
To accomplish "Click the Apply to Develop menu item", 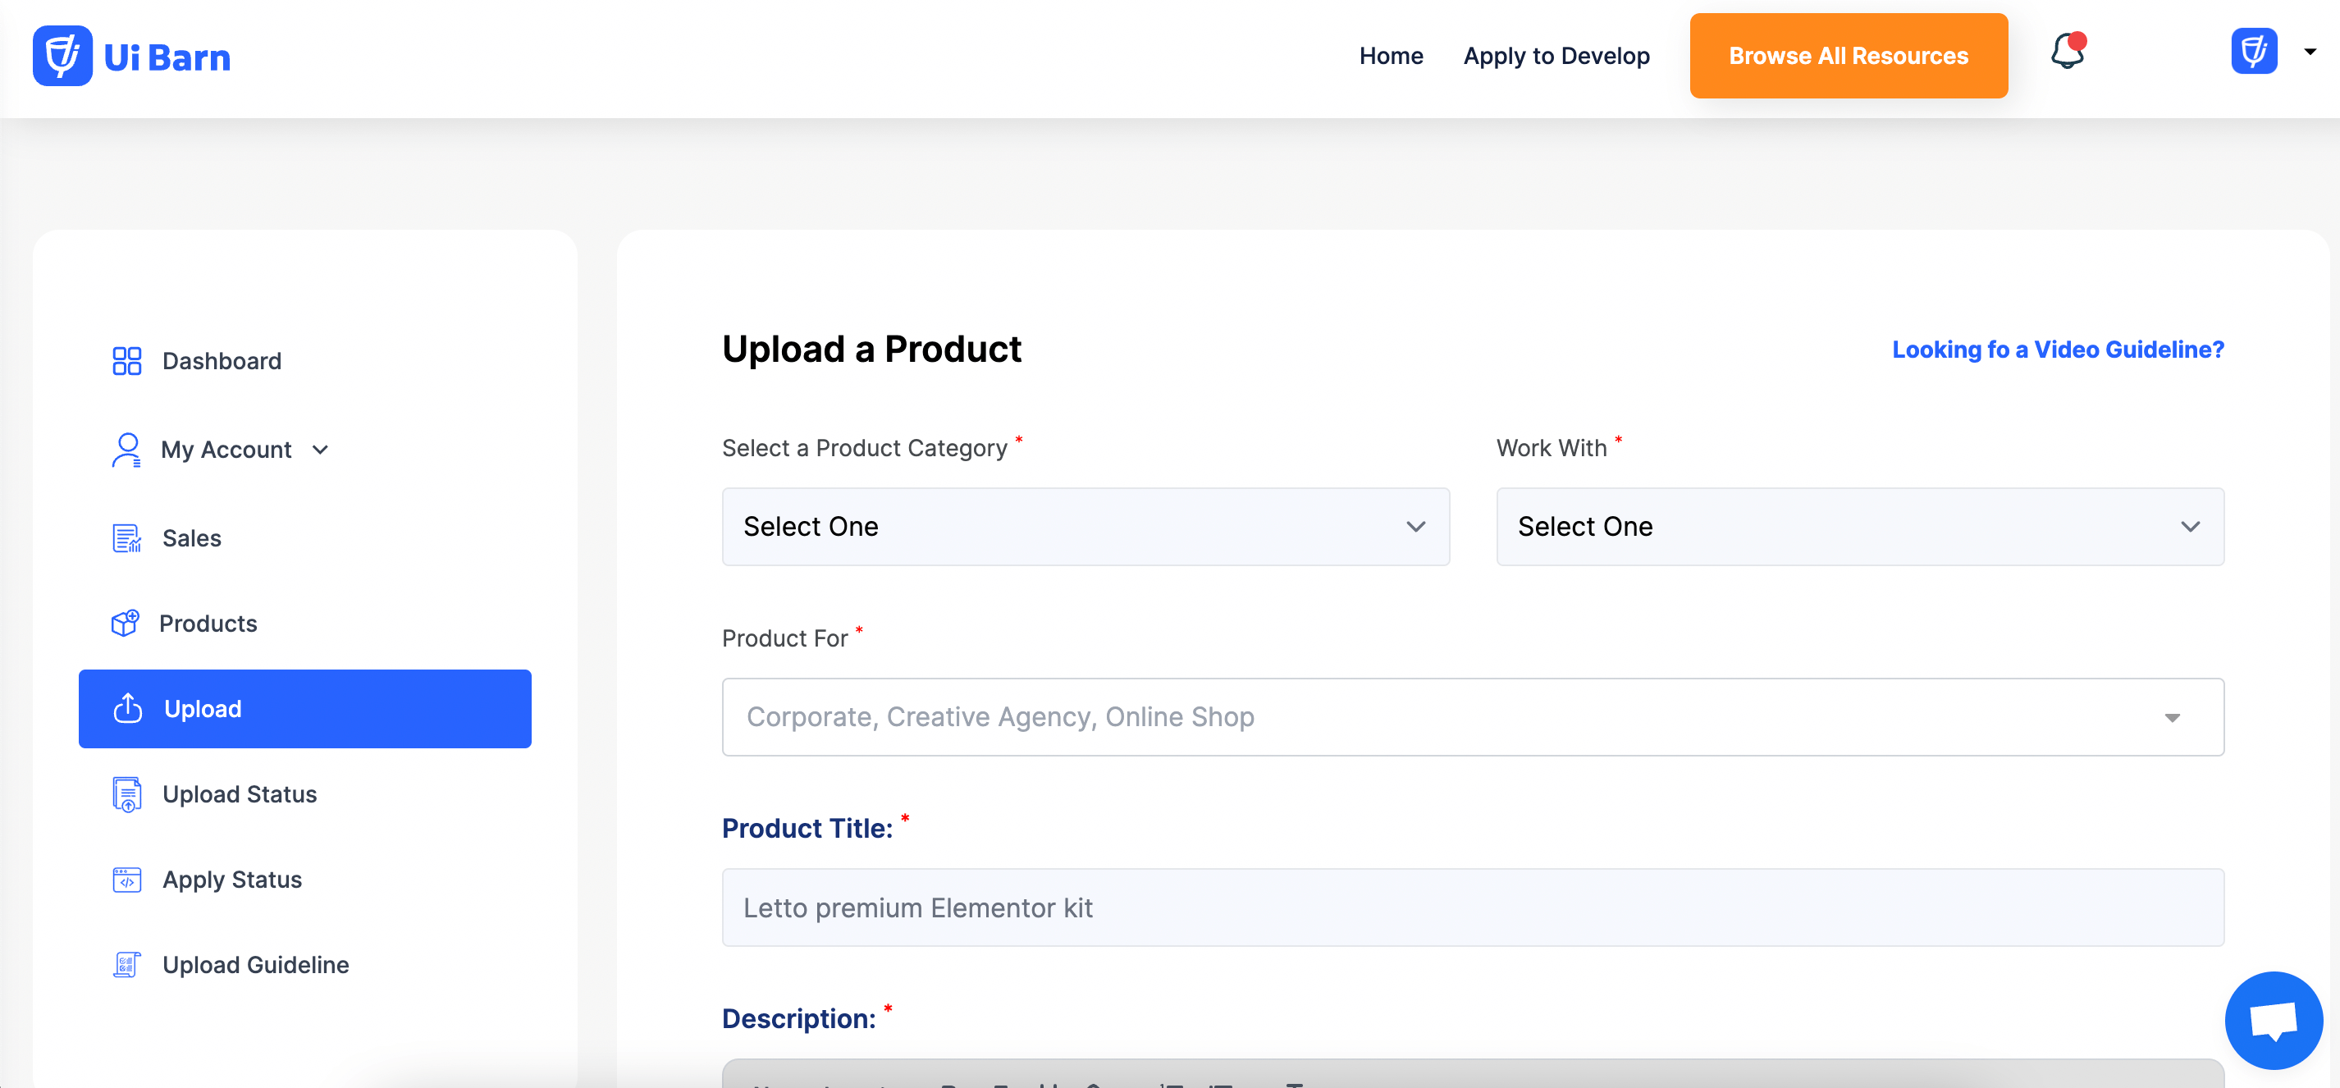I will point(1556,55).
